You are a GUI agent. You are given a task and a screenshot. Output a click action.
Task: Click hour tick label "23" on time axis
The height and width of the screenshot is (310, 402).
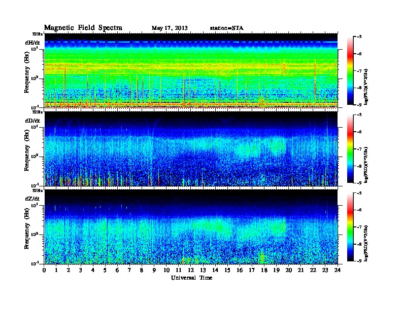pos(325,270)
